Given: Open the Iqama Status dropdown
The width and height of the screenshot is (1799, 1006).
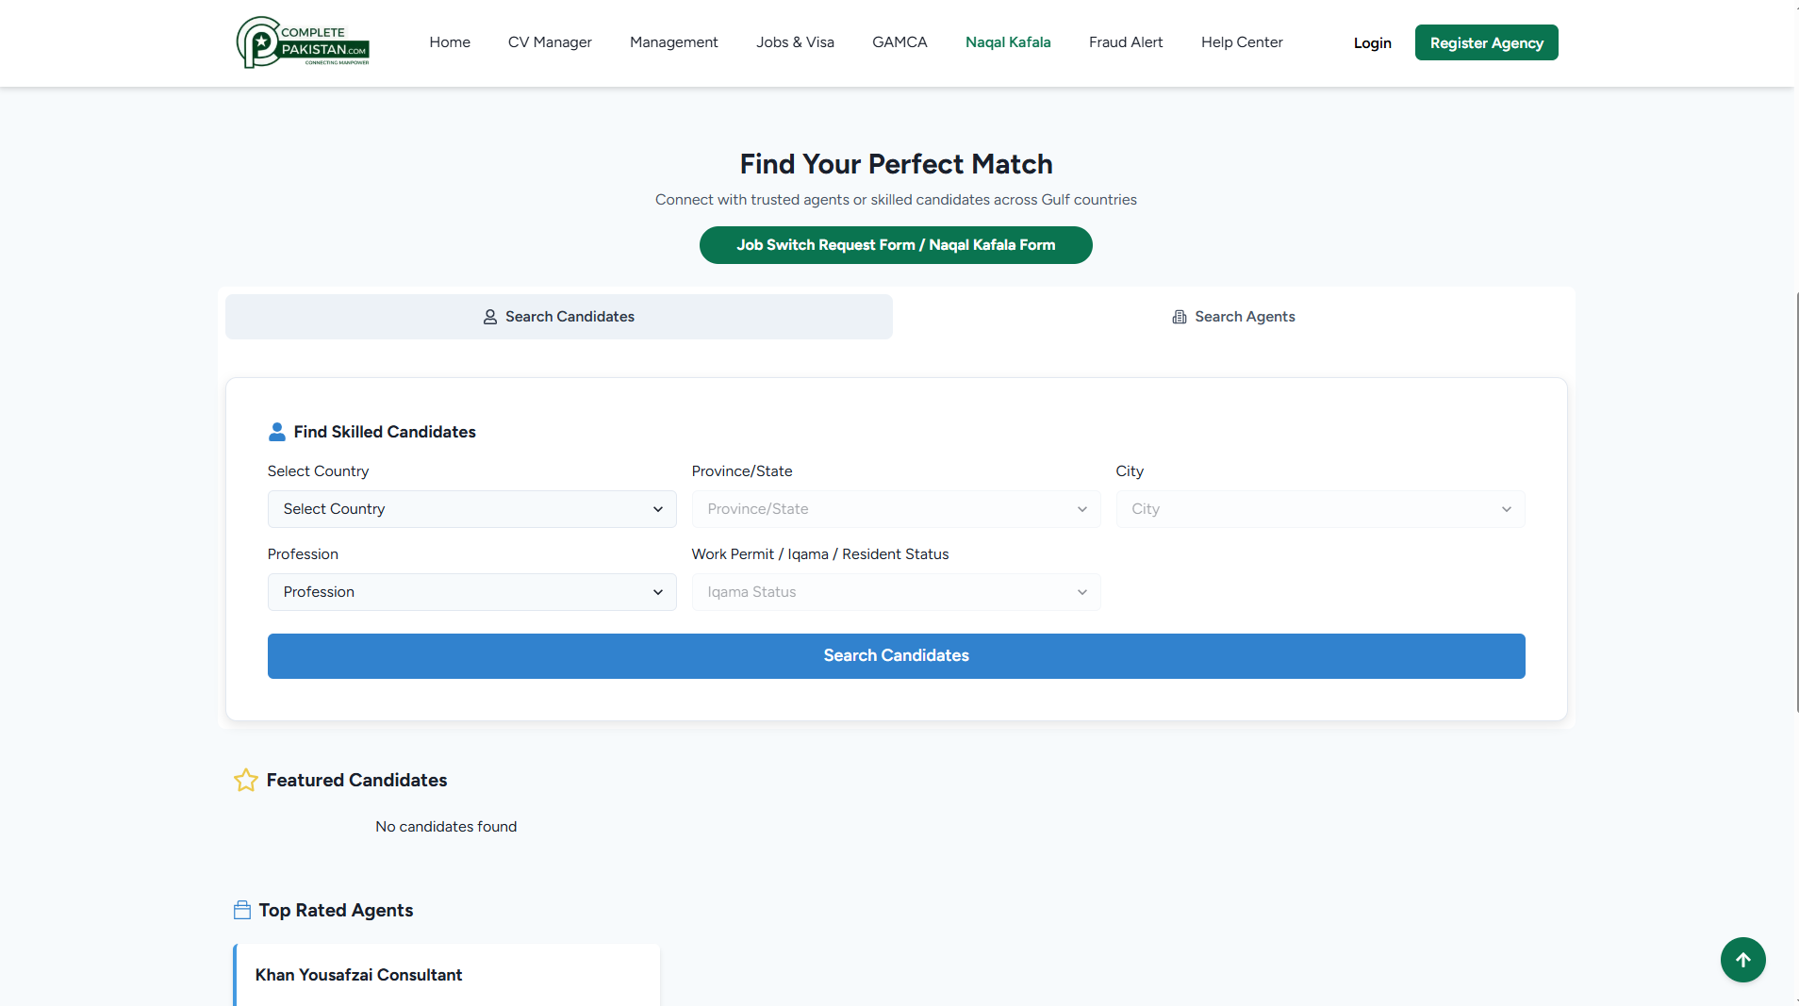Looking at the screenshot, I should 895,592.
